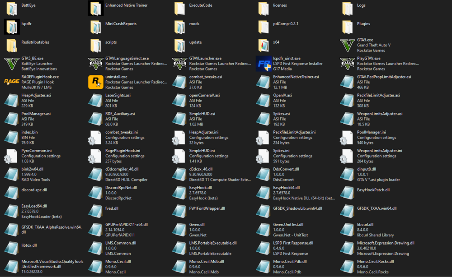Click the bink2w64.dll file name
This screenshot has width=452, height=277.
(x=32, y=169)
